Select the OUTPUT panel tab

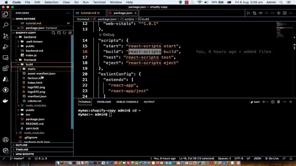point(149,102)
